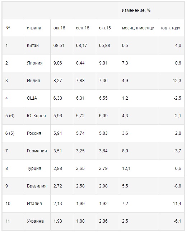Click the 'Япония' country cell
187x233 pixels.
37,63
